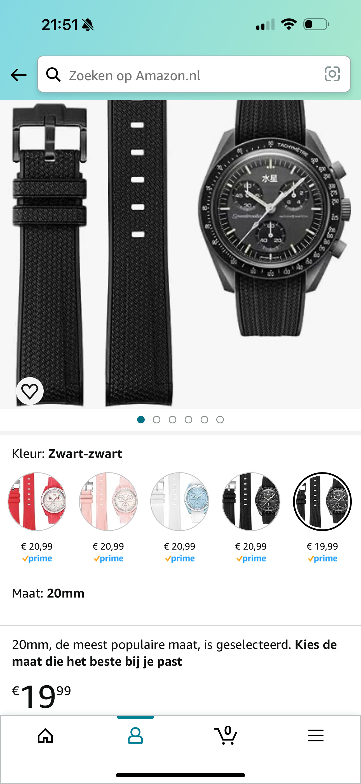Tap the back arrow icon

[18, 75]
